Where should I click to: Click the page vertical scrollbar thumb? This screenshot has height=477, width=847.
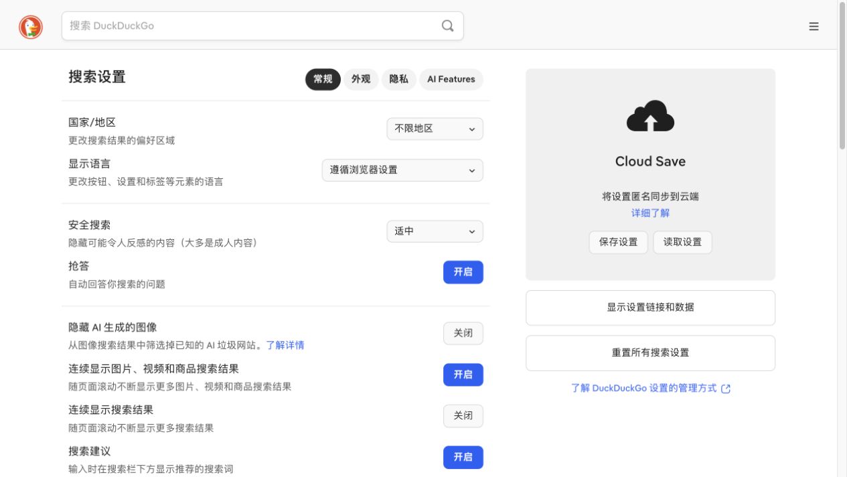[x=842, y=75]
